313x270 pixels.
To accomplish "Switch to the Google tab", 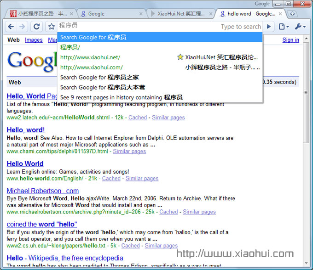I will click(112, 14).
